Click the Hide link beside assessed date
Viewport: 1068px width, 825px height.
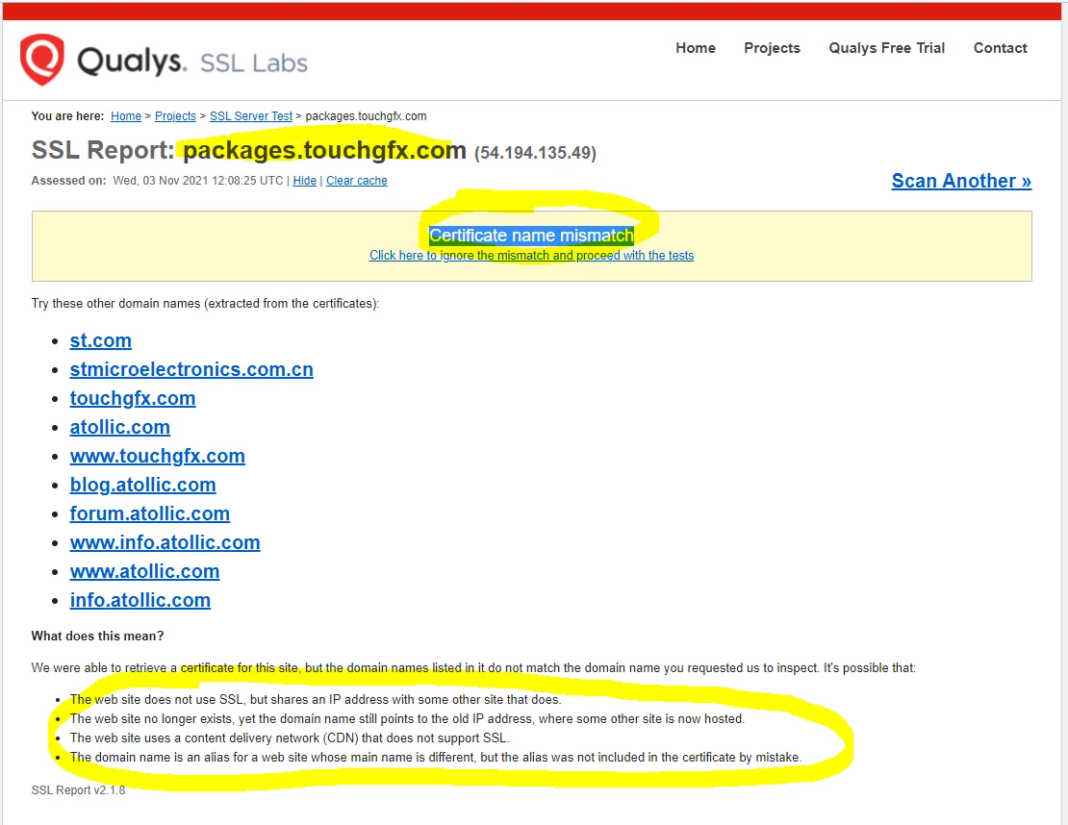point(304,181)
